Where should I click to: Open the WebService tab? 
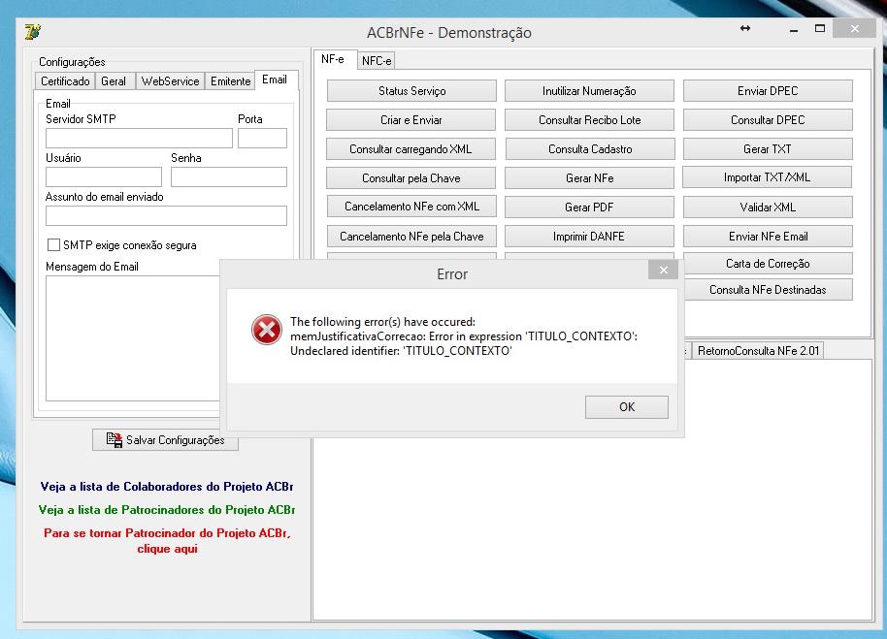click(x=170, y=81)
